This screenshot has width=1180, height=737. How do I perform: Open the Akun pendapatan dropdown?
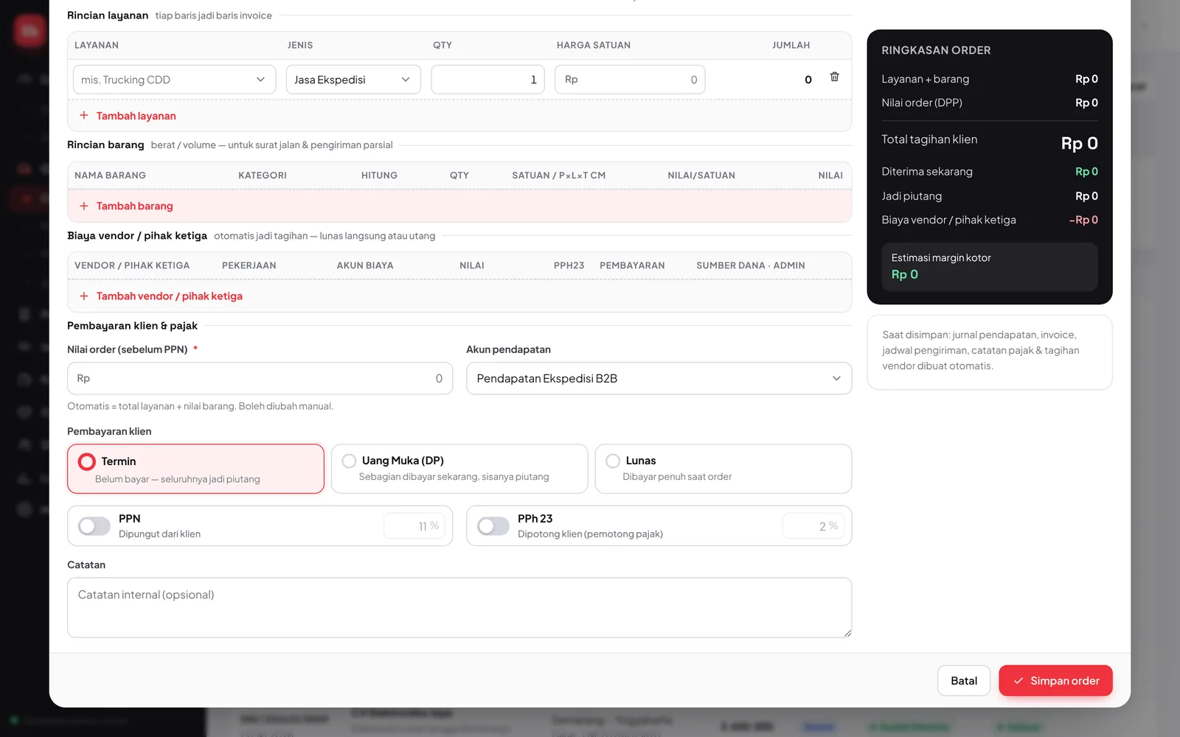(659, 378)
